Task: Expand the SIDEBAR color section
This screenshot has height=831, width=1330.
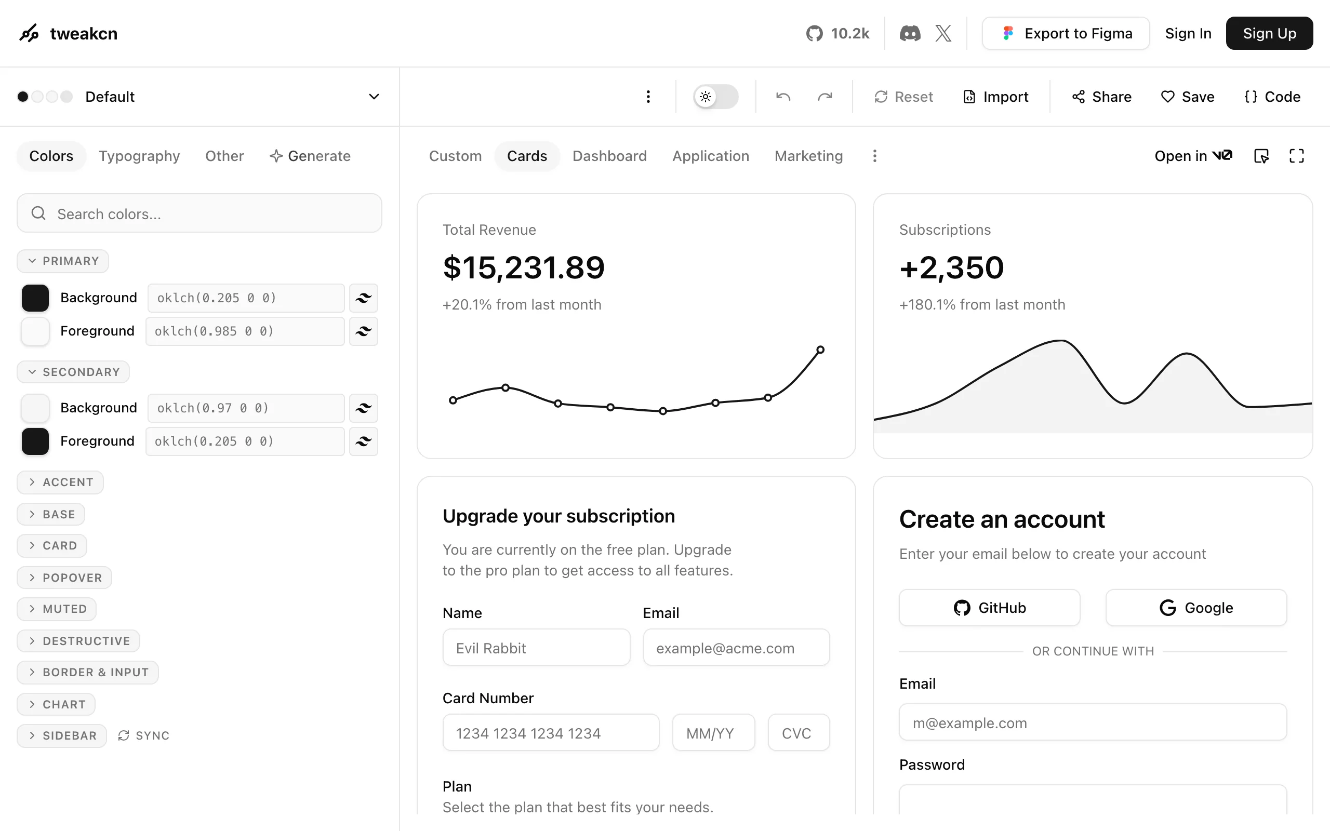Action: pos(61,735)
